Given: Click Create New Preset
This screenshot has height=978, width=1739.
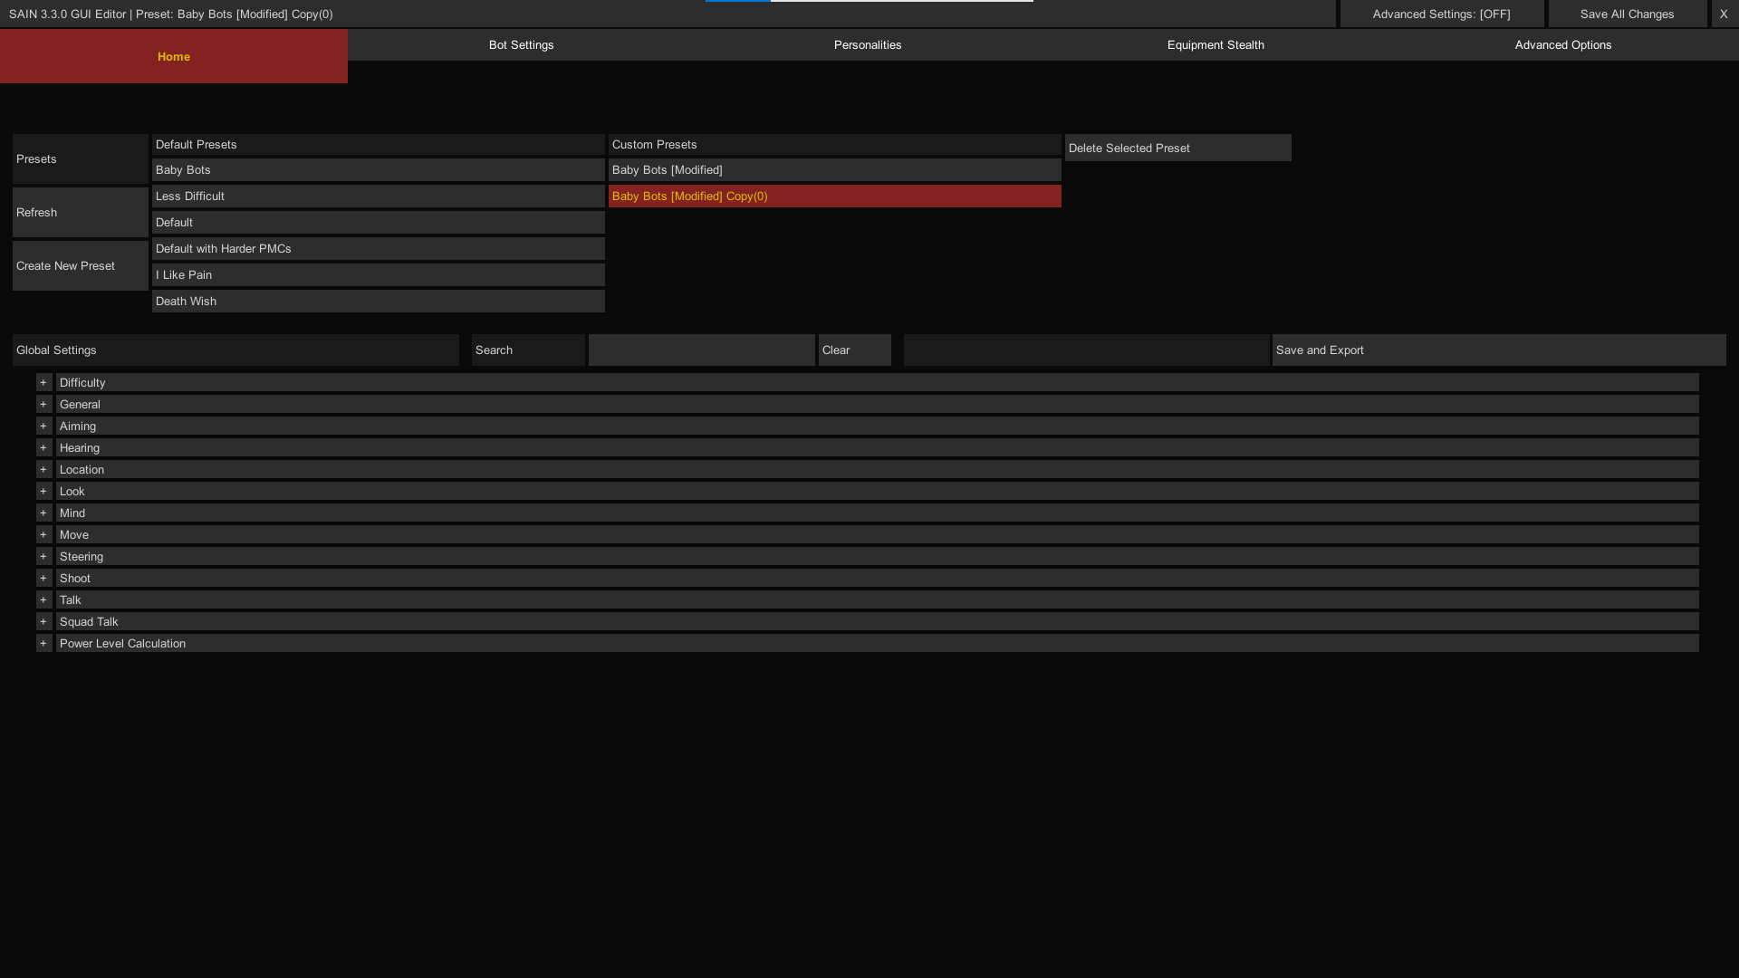Looking at the screenshot, I should [81, 266].
